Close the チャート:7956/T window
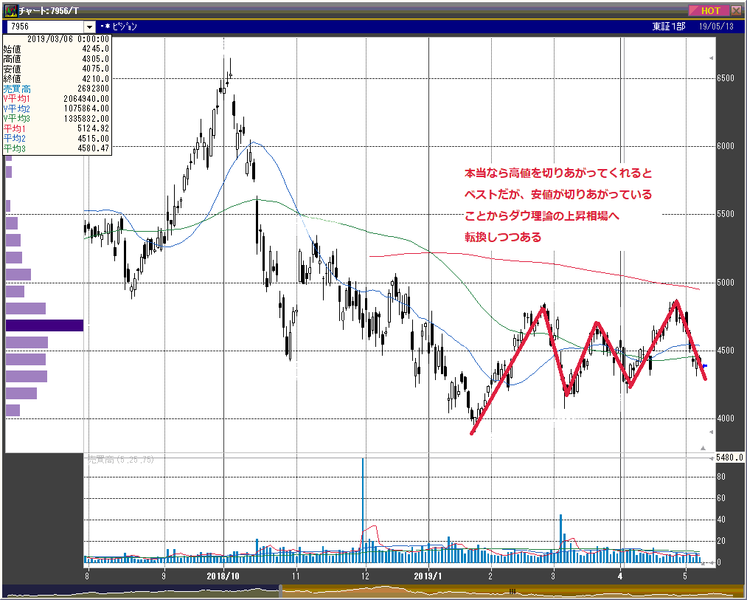Viewport: 747px width, 600px height. pyautogui.click(x=736, y=10)
